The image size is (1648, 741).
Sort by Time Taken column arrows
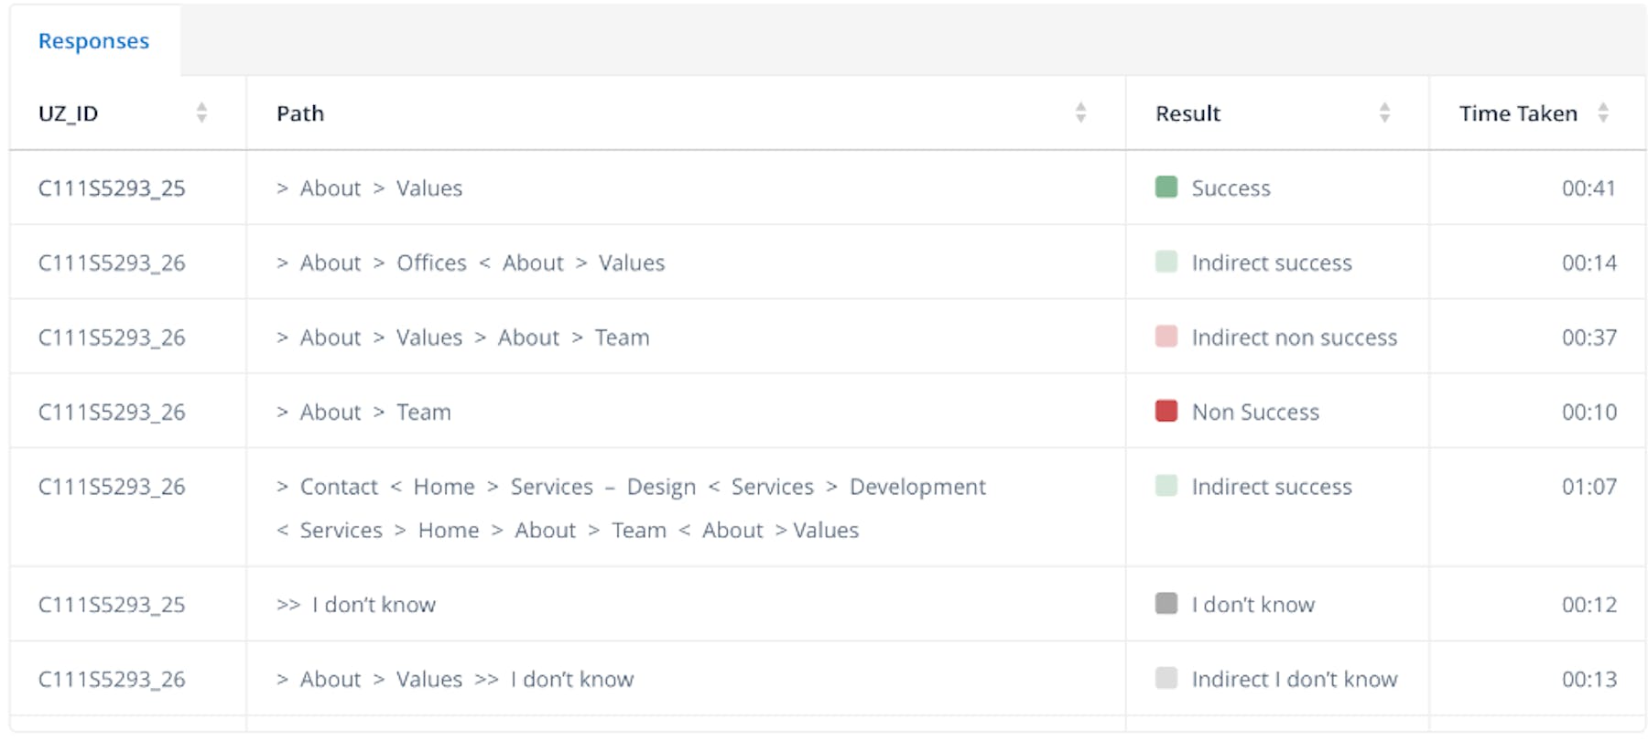(x=1603, y=113)
